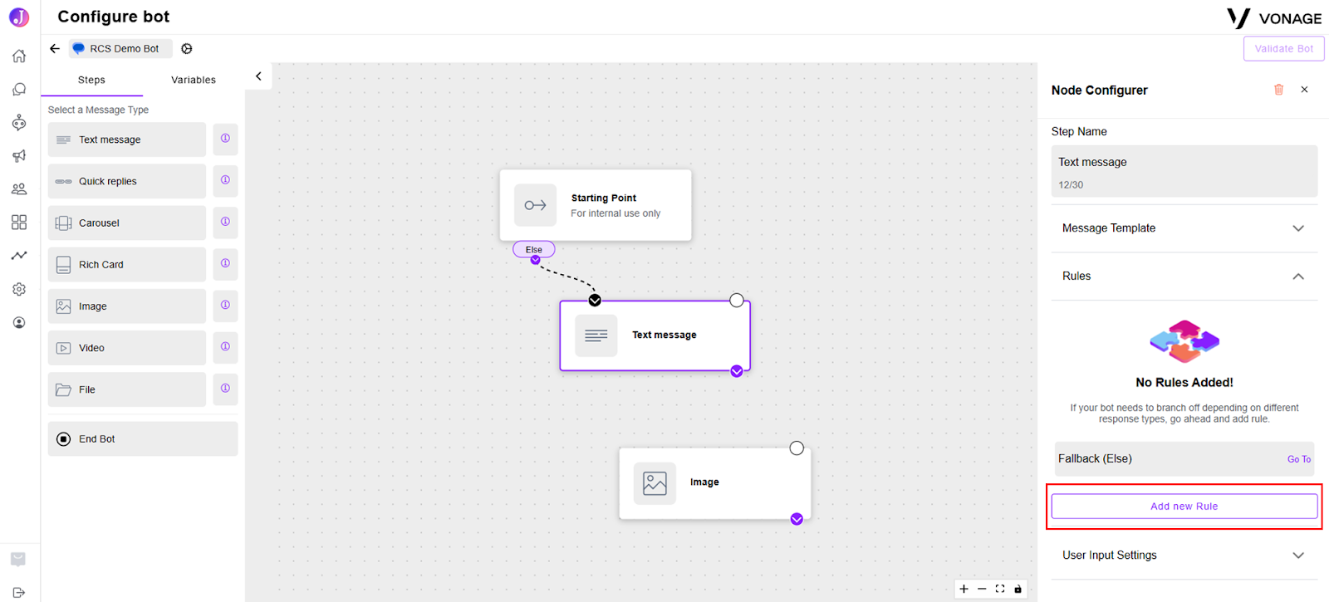1329x602 pixels.
Task: Click the Validate Bot button
Action: click(1284, 49)
